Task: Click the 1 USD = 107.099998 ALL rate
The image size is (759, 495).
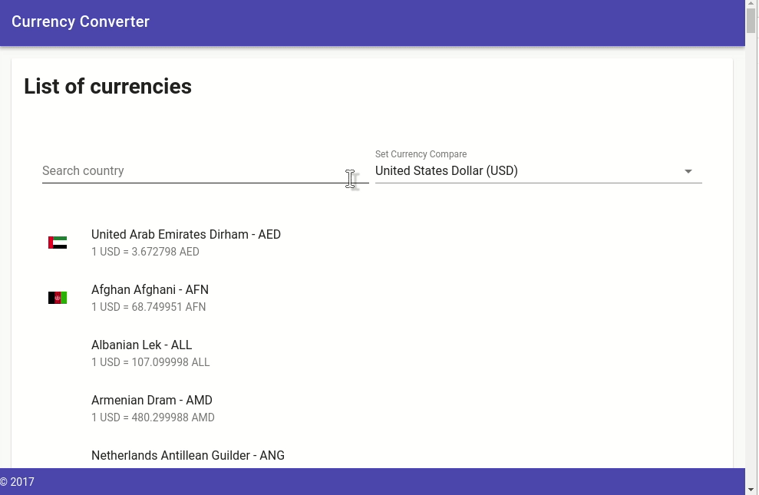Action: tap(150, 362)
